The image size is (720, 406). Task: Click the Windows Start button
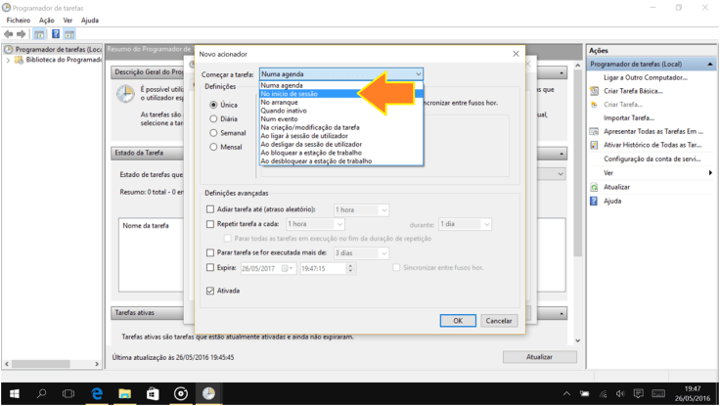tap(13, 393)
